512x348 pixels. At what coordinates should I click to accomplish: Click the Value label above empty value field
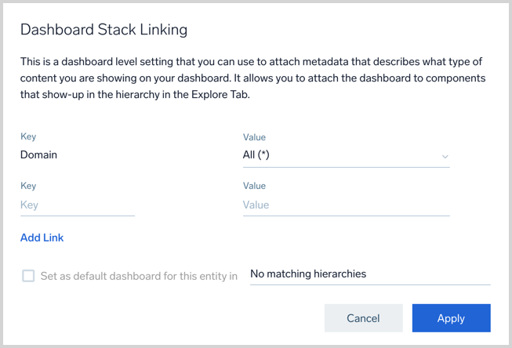(x=254, y=187)
